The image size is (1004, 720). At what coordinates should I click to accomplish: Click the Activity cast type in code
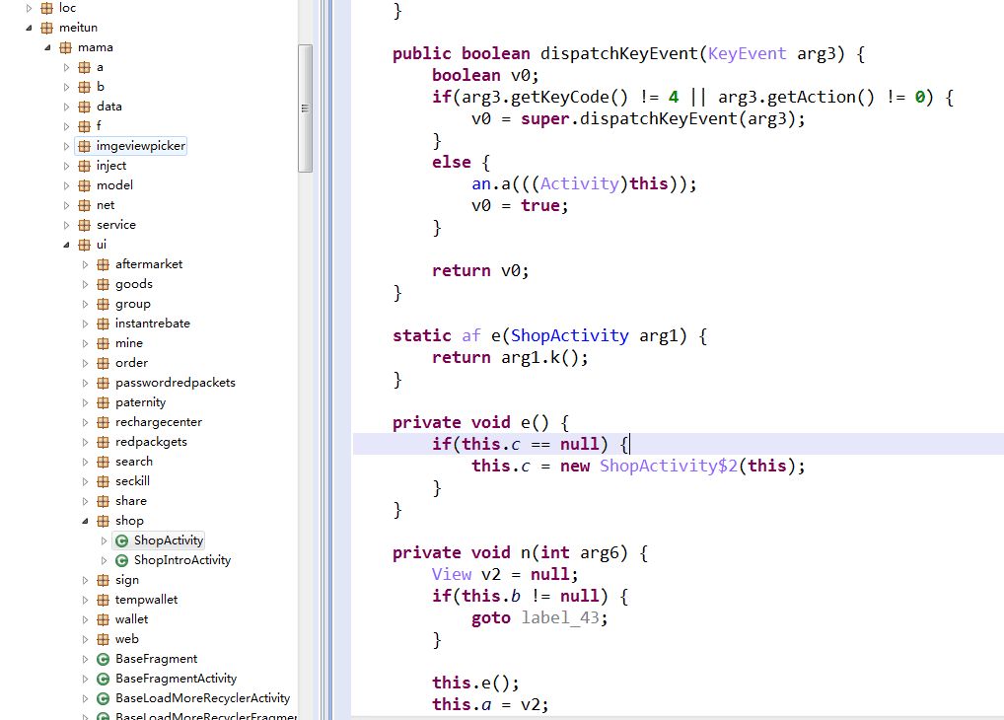[580, 183]
